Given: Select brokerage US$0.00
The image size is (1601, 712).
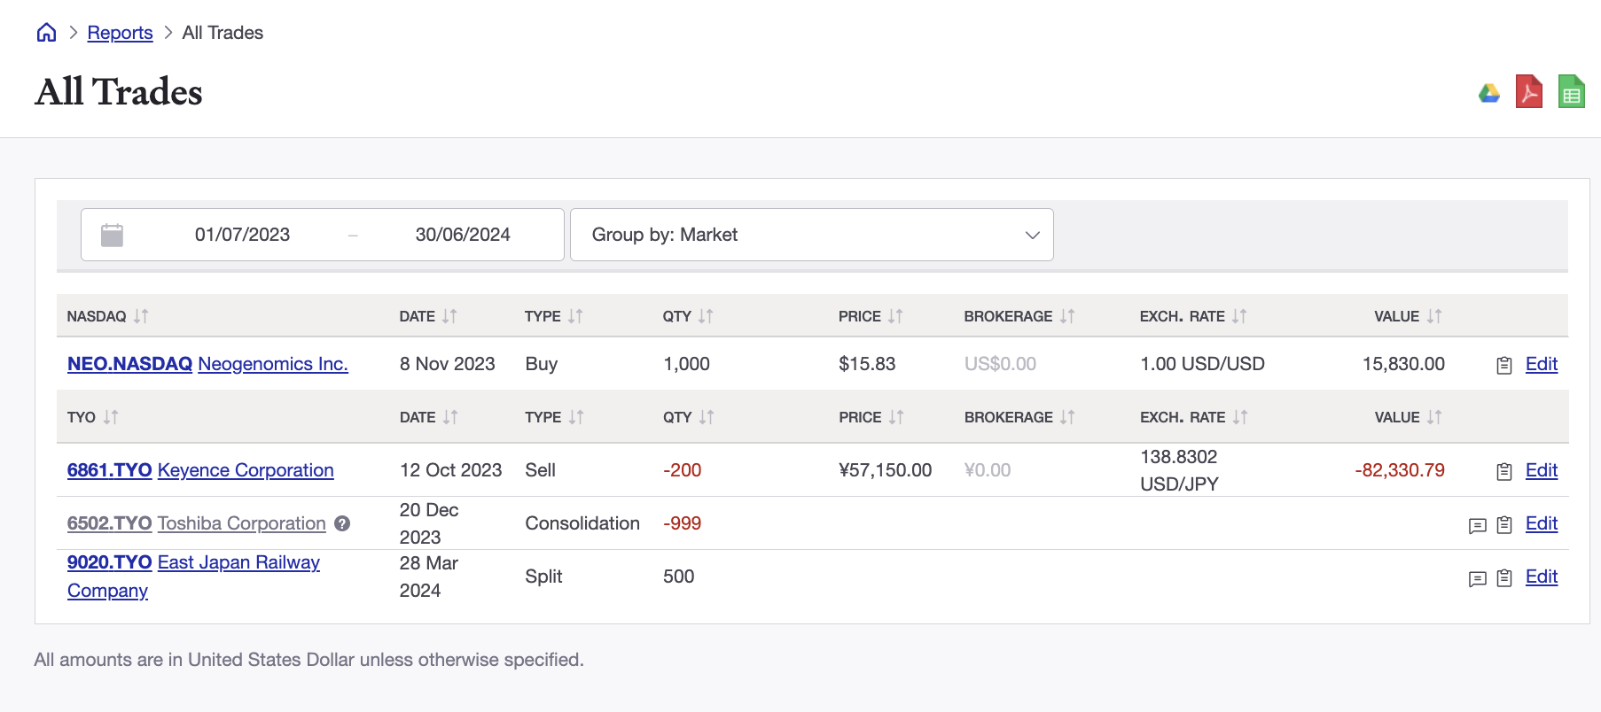Looking at the screenshot, I should tap(1000, 364).
